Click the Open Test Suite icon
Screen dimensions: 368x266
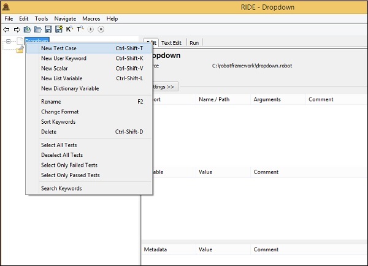[x=27, y=29]
